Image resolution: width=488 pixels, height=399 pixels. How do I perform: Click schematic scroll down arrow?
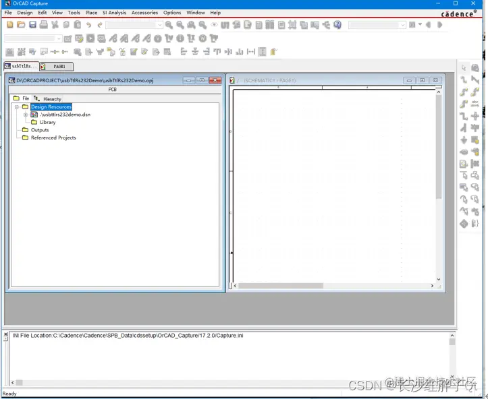(439, 279)
